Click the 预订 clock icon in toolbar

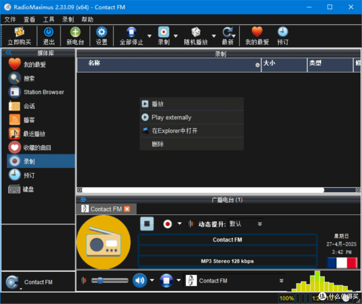click(283, 32)
